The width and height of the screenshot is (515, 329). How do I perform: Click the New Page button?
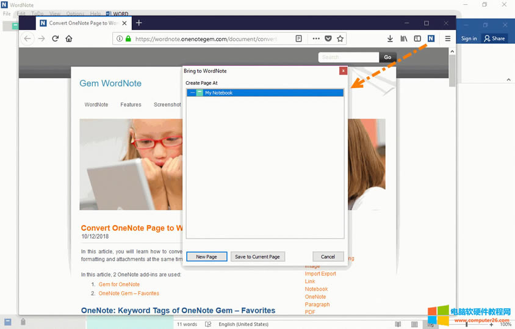click(207, 257)
